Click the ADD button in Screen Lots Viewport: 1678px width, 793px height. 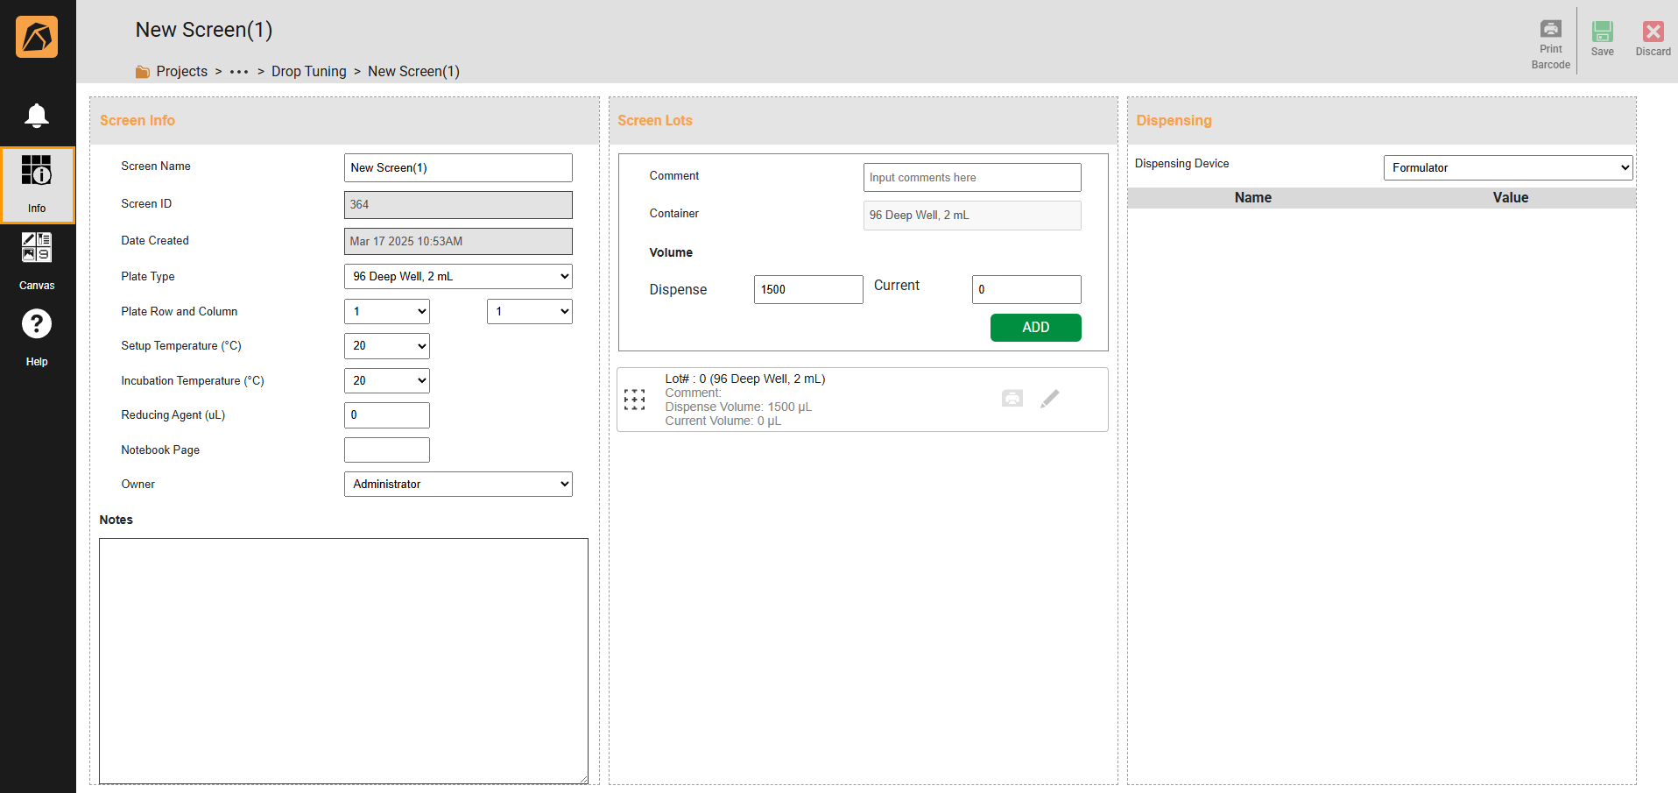click(1035, 327)
